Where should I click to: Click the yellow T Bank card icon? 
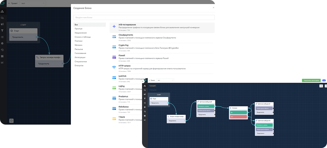114,118
